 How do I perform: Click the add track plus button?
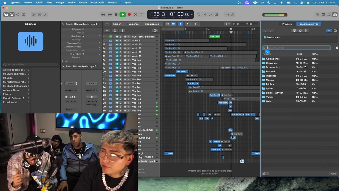point(107,31)
